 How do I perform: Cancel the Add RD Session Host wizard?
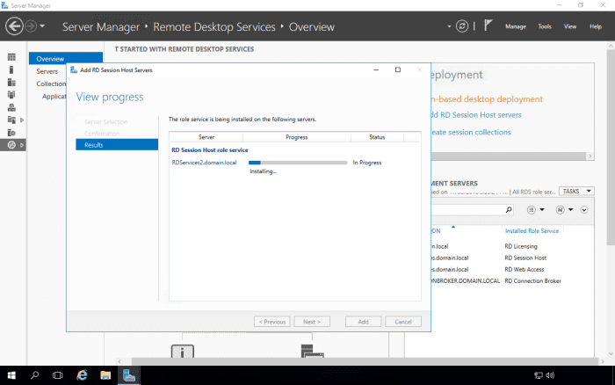[403, 322]
